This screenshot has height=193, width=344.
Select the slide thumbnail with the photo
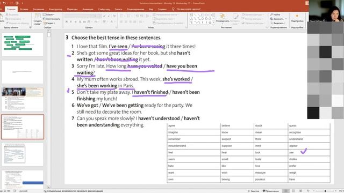(x=23, y=99)
